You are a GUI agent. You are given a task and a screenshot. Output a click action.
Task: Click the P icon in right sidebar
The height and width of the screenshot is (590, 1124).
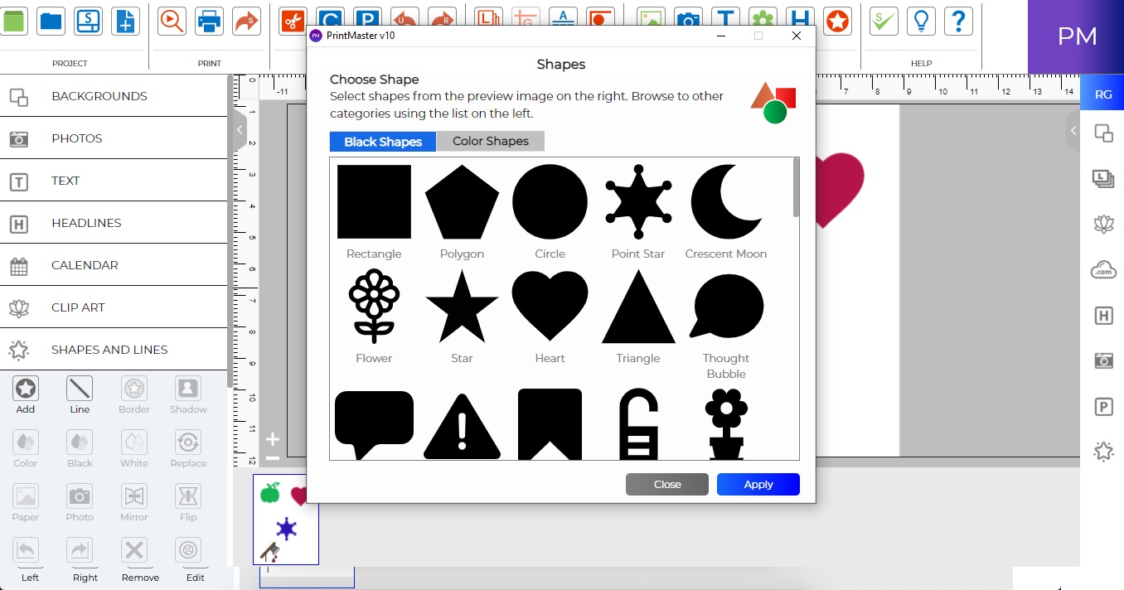[1103, 406]
